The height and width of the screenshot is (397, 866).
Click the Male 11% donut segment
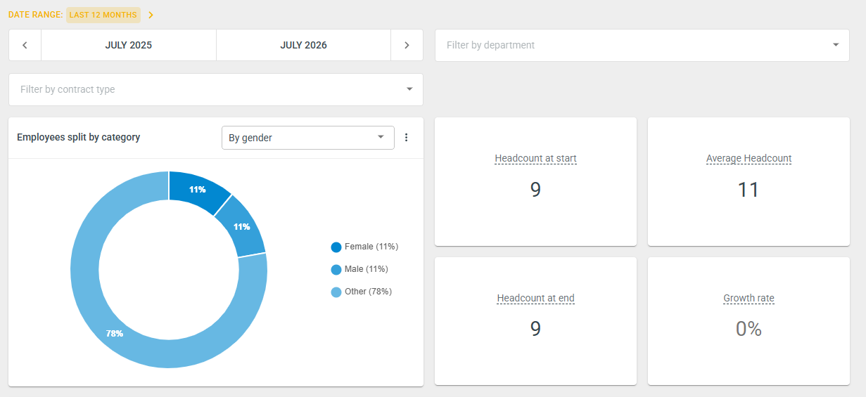click(243, 226)
